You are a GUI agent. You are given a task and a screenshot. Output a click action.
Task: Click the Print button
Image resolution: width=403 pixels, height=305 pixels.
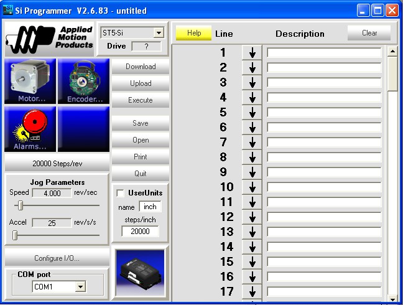tap(141, 157)
